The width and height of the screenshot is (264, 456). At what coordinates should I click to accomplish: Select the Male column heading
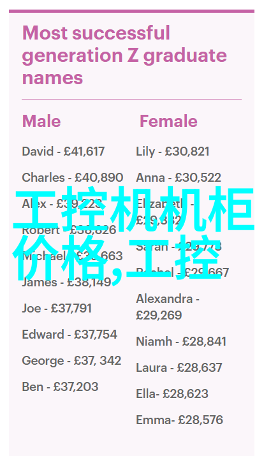pyautogui.click(x=41, y=121)
